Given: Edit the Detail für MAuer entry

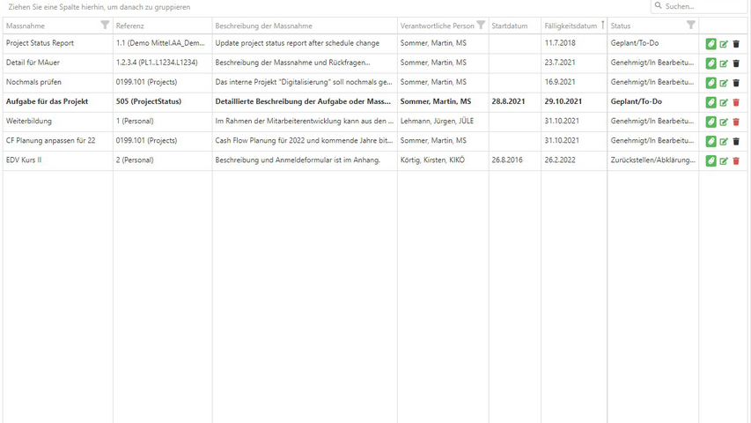Looking at the screenshot, I should [724, 63].
